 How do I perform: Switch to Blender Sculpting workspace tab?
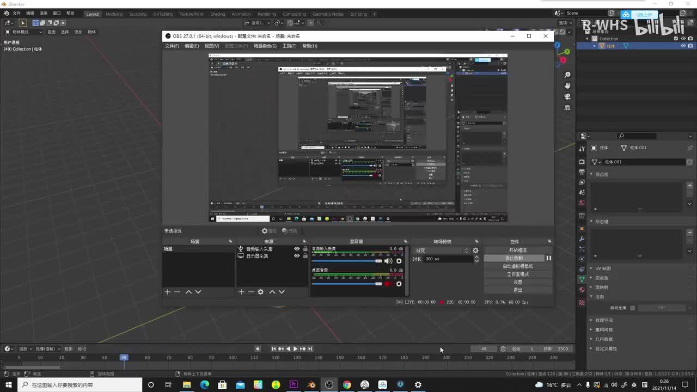click(x=138, y=14)
